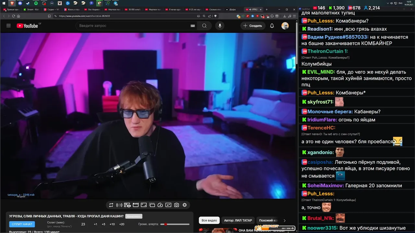The image size is (415, 233).
Task: Click username SoheiMaximov in chat
Action: point(325,185)
